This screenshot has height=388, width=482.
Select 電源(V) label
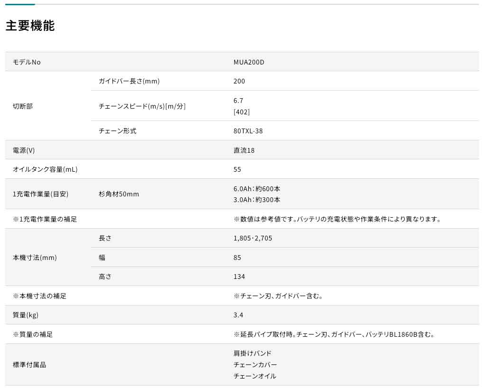pos(24,150)
